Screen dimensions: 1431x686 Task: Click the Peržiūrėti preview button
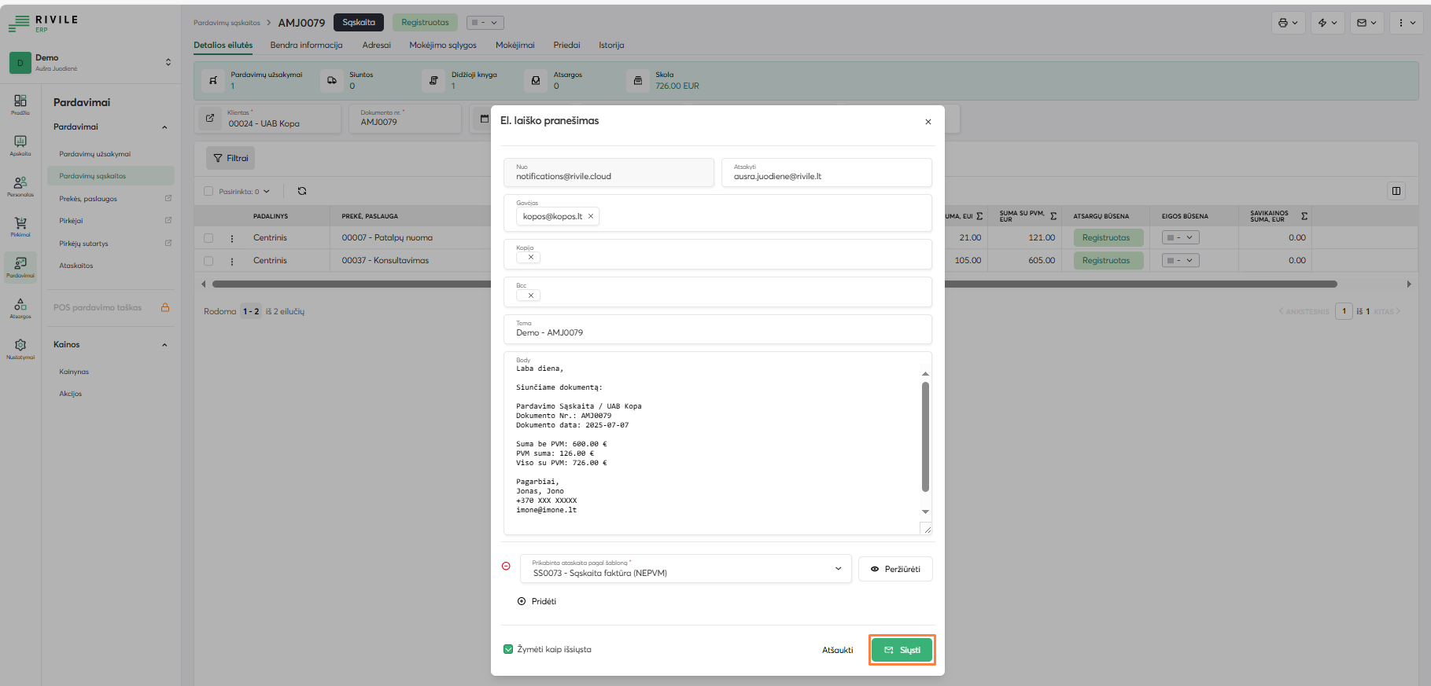895,569
